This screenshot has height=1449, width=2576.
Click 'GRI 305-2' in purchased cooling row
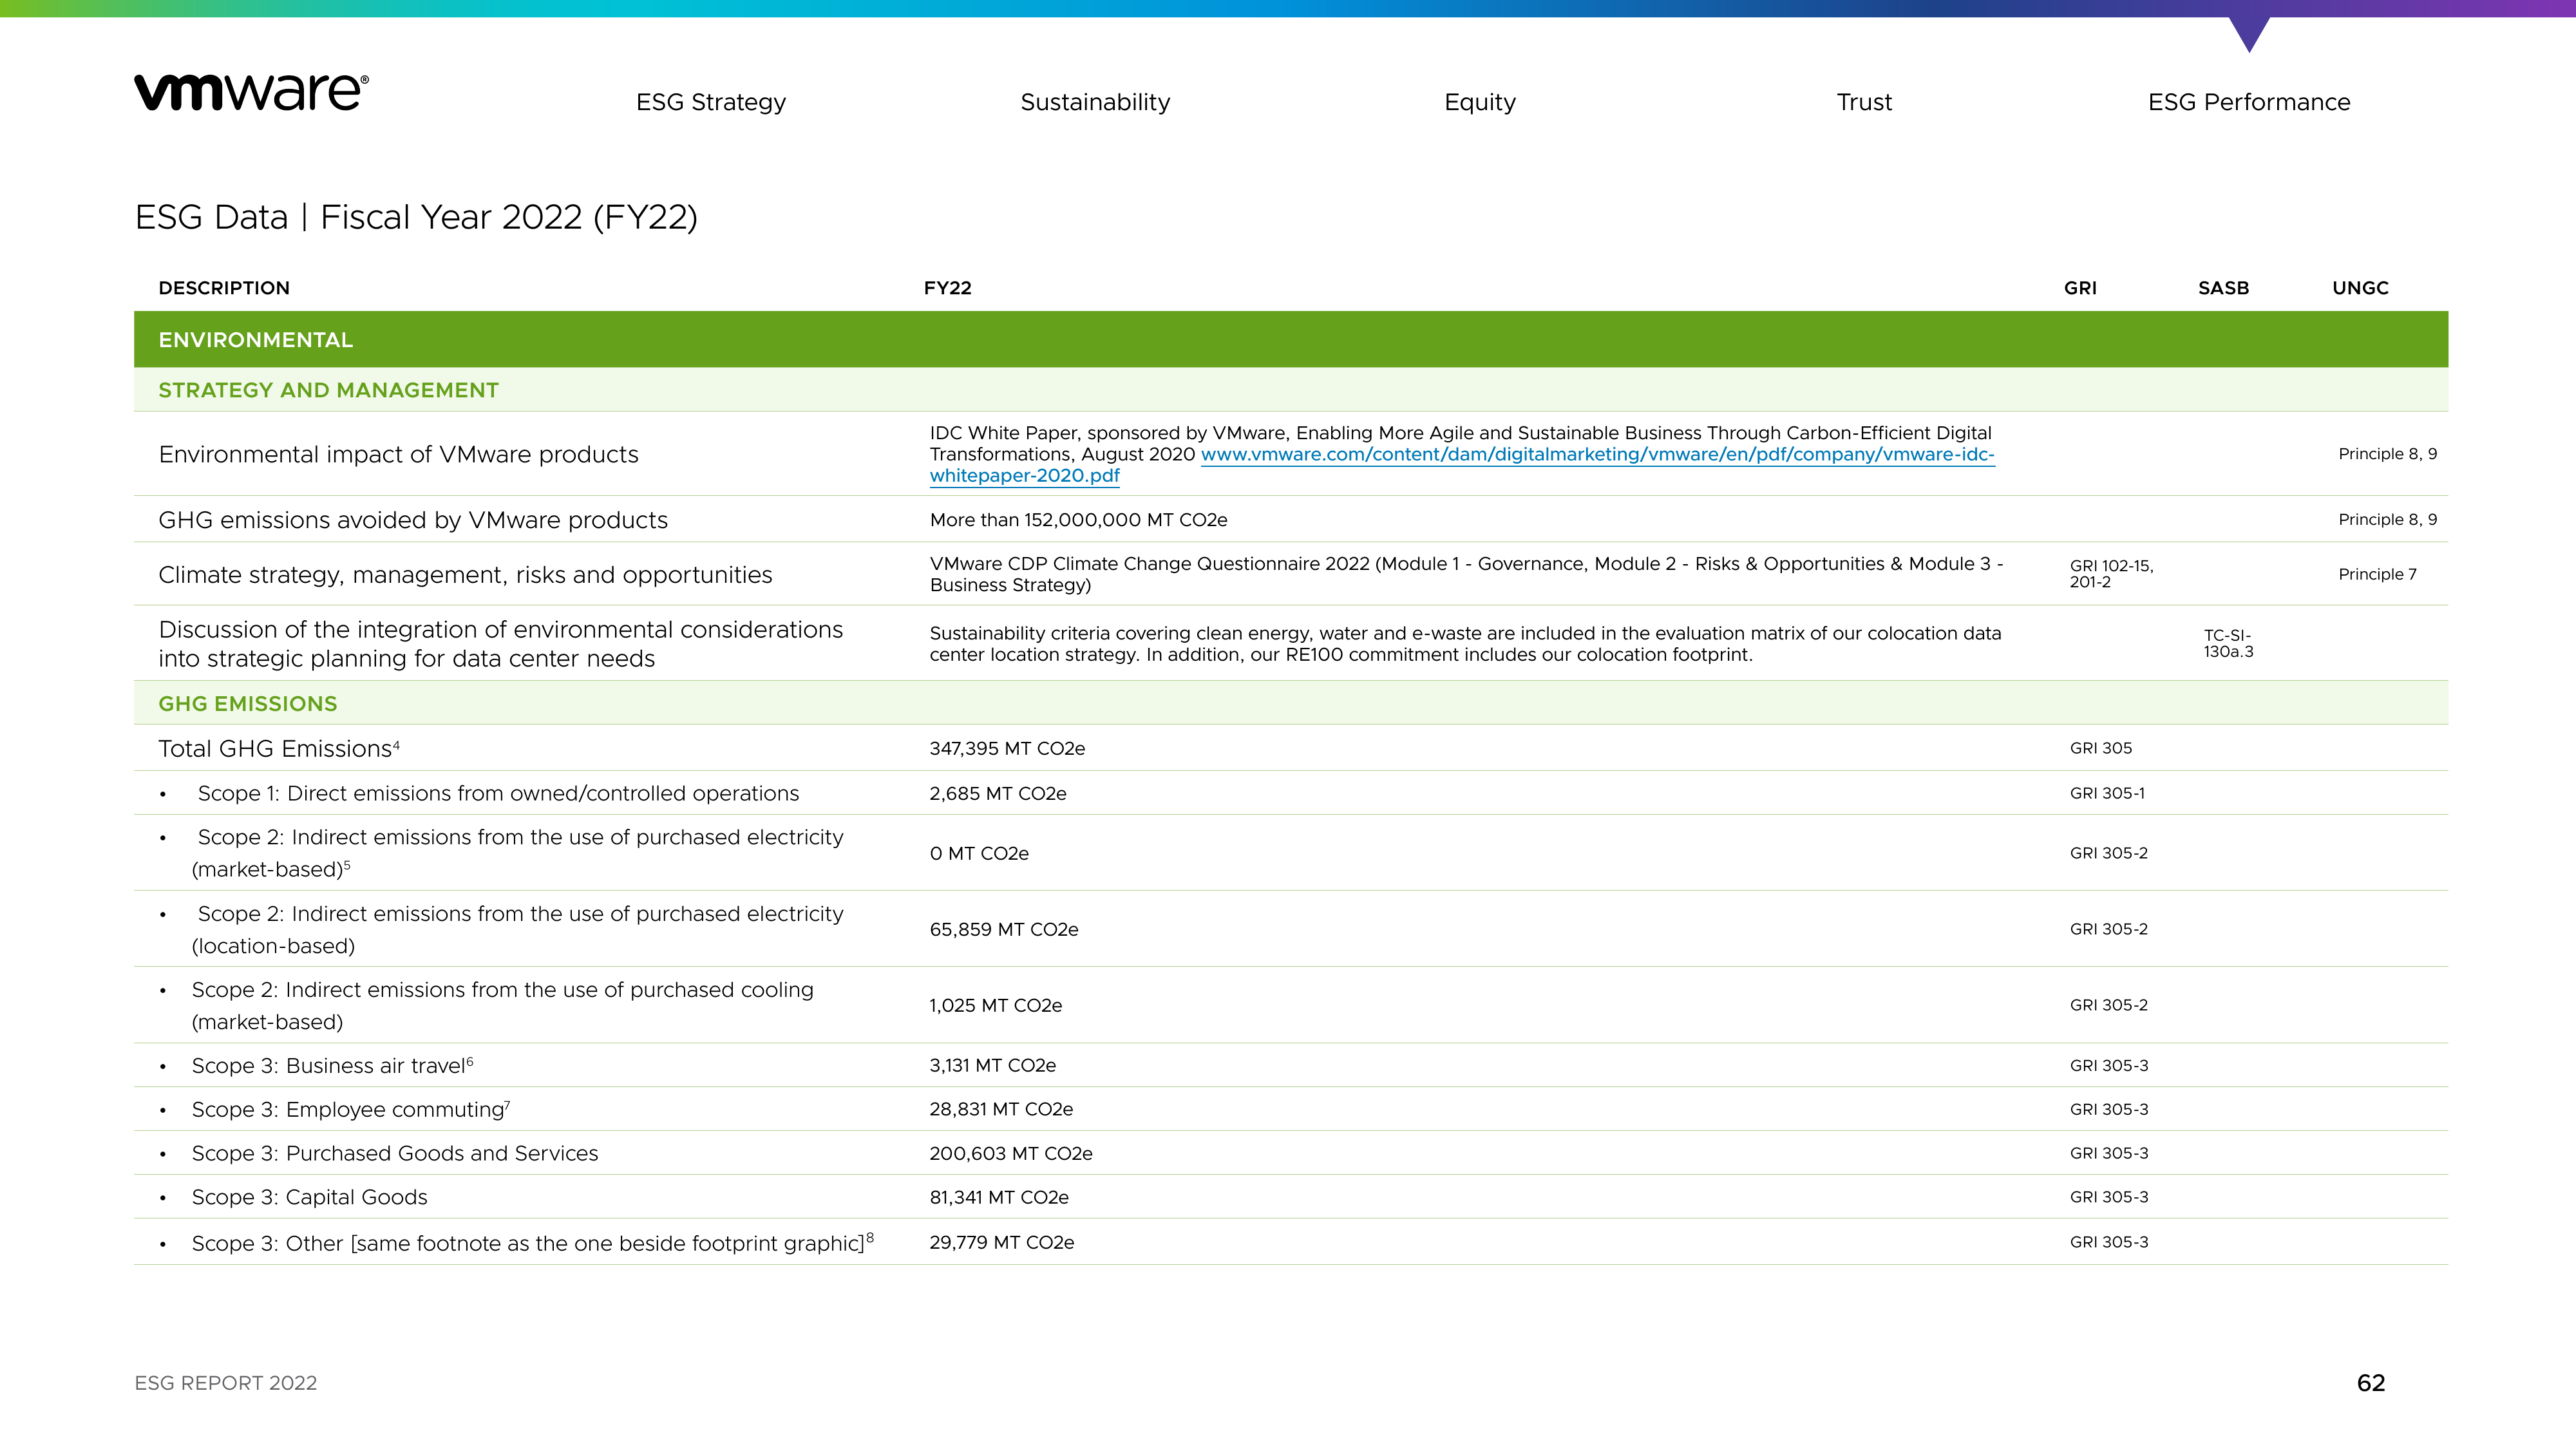(x=2108, y=1005)
